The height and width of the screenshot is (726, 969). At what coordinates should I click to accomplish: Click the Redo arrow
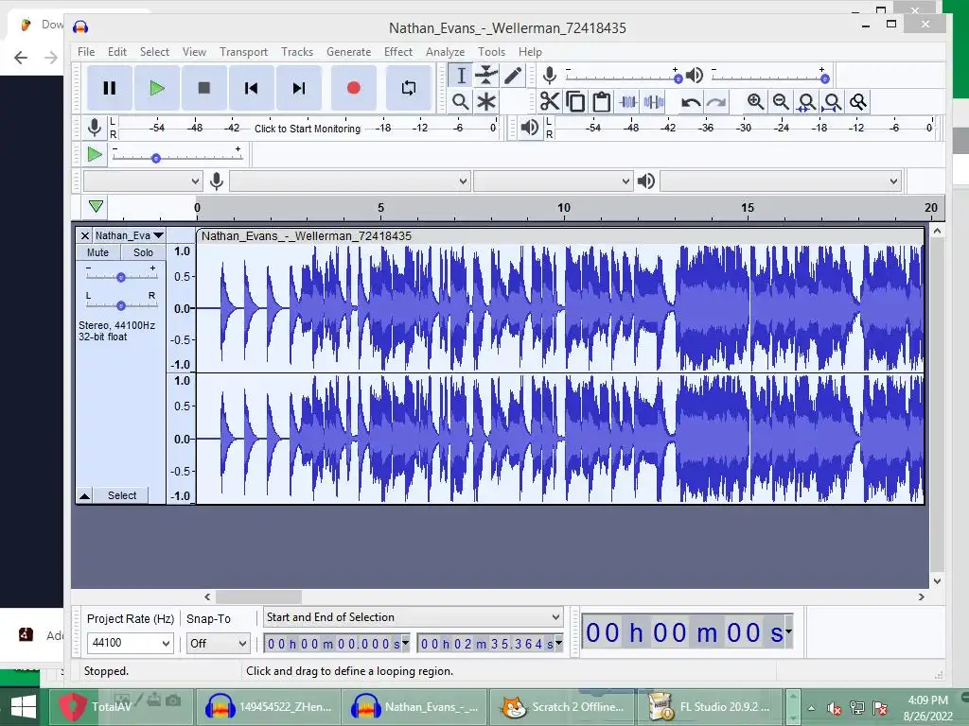[x=716, y=102]
